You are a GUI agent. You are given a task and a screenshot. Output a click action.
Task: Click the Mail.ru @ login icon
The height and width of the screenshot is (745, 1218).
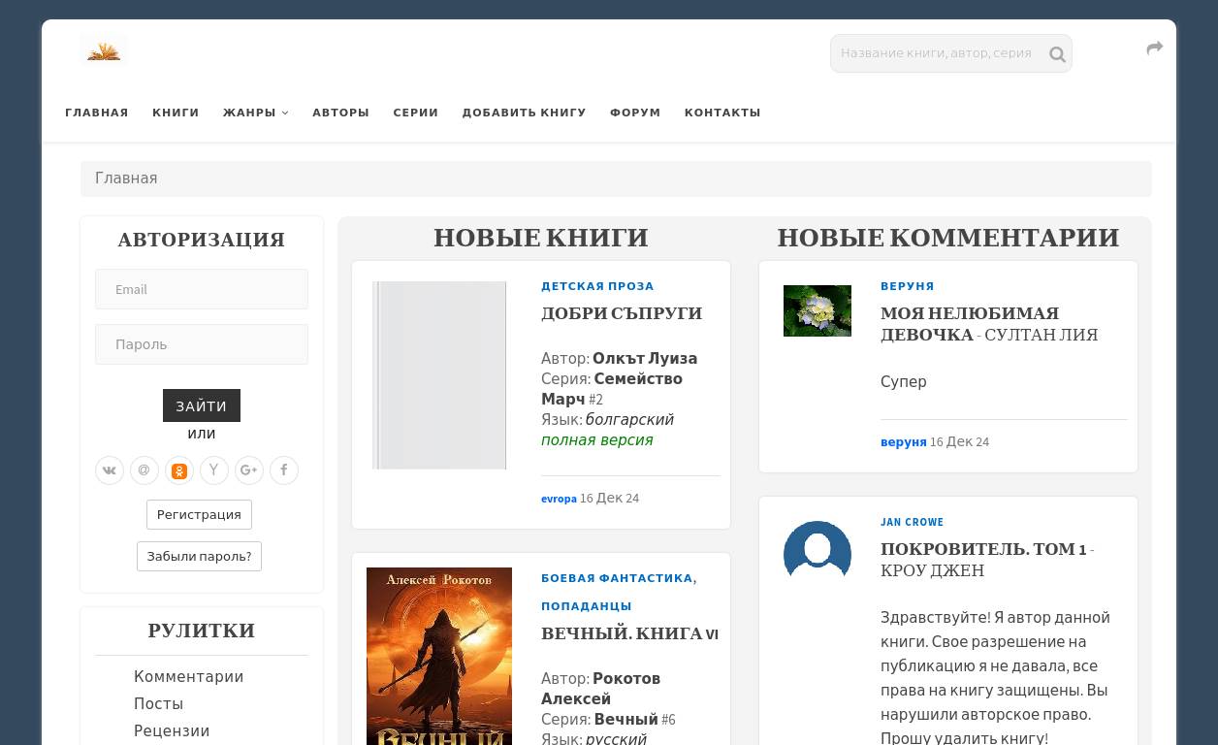(x=144, y=470)
